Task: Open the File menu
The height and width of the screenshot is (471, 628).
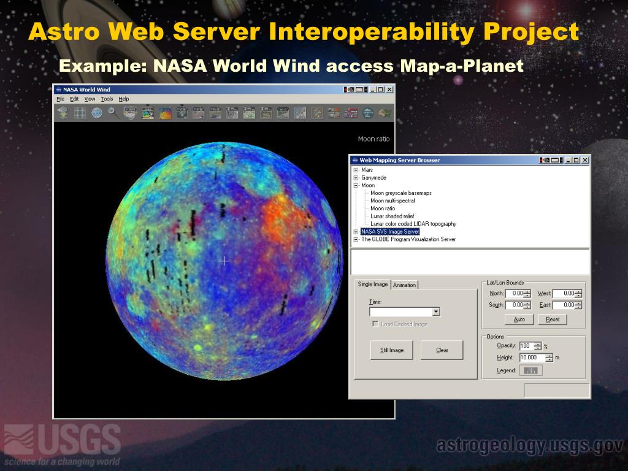Action: click(x=61, y=99)
